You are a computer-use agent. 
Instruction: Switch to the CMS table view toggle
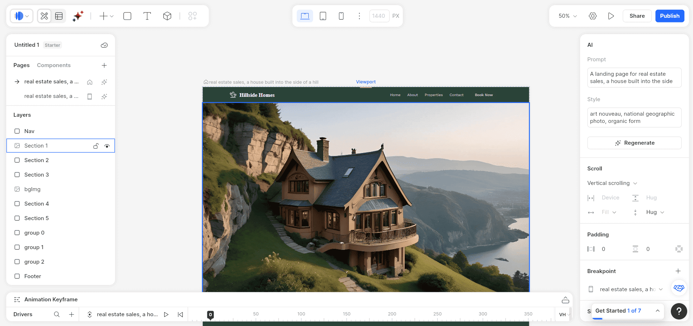(59, 16)
